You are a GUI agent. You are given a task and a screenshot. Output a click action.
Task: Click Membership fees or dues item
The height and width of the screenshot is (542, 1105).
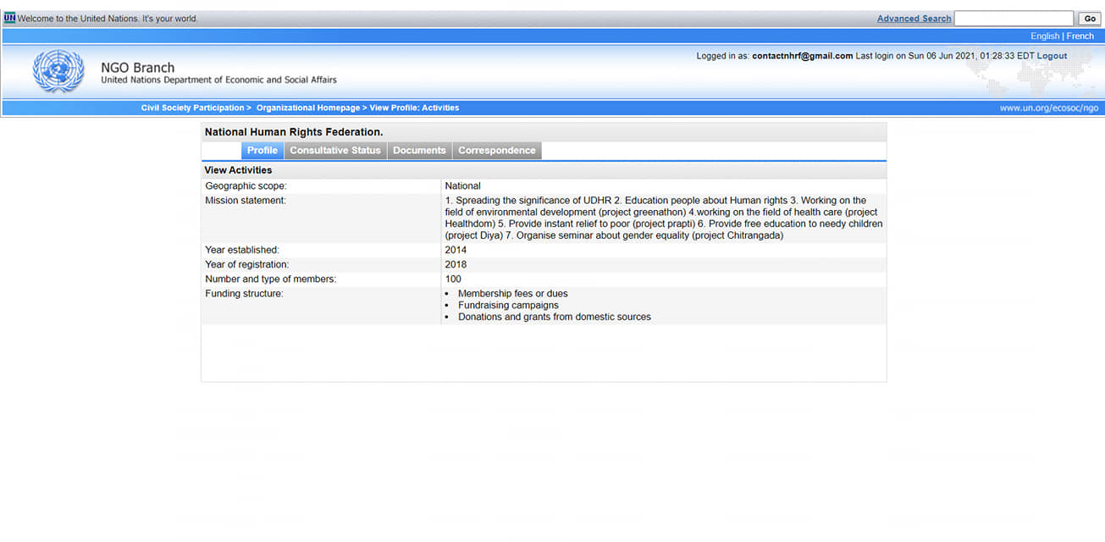click(513, 294)
